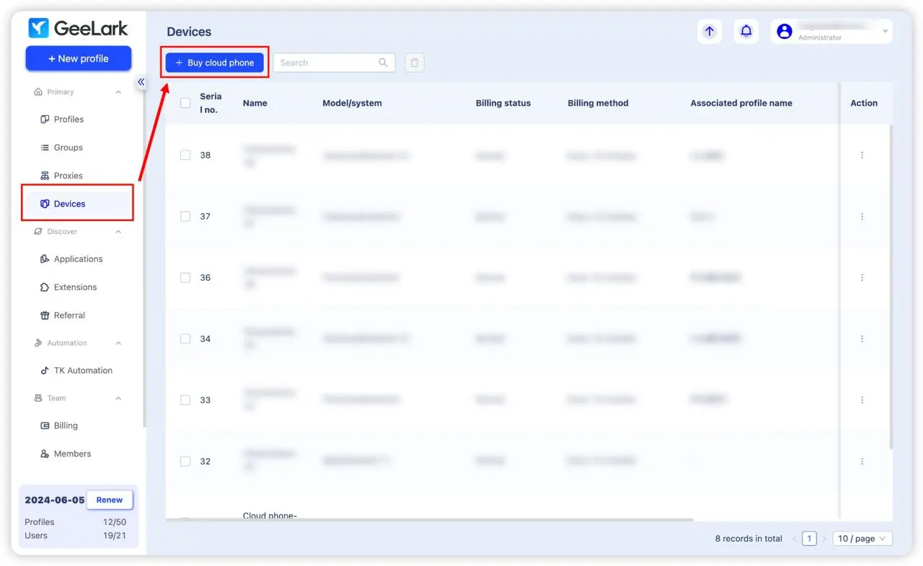Go to Applications under Discover
The image size is (923, 566).
[x=76, y=259]
